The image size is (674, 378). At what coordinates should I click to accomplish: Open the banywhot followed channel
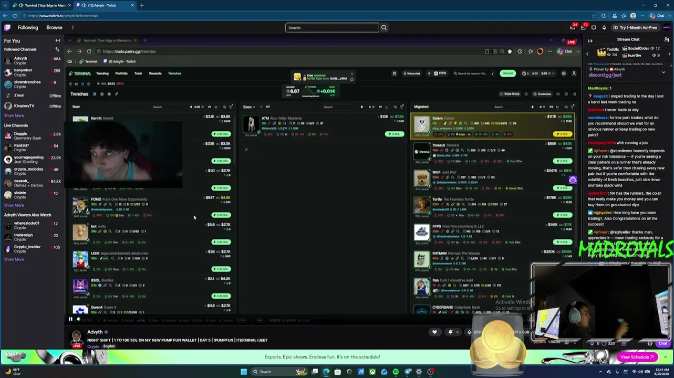[32, 72]
